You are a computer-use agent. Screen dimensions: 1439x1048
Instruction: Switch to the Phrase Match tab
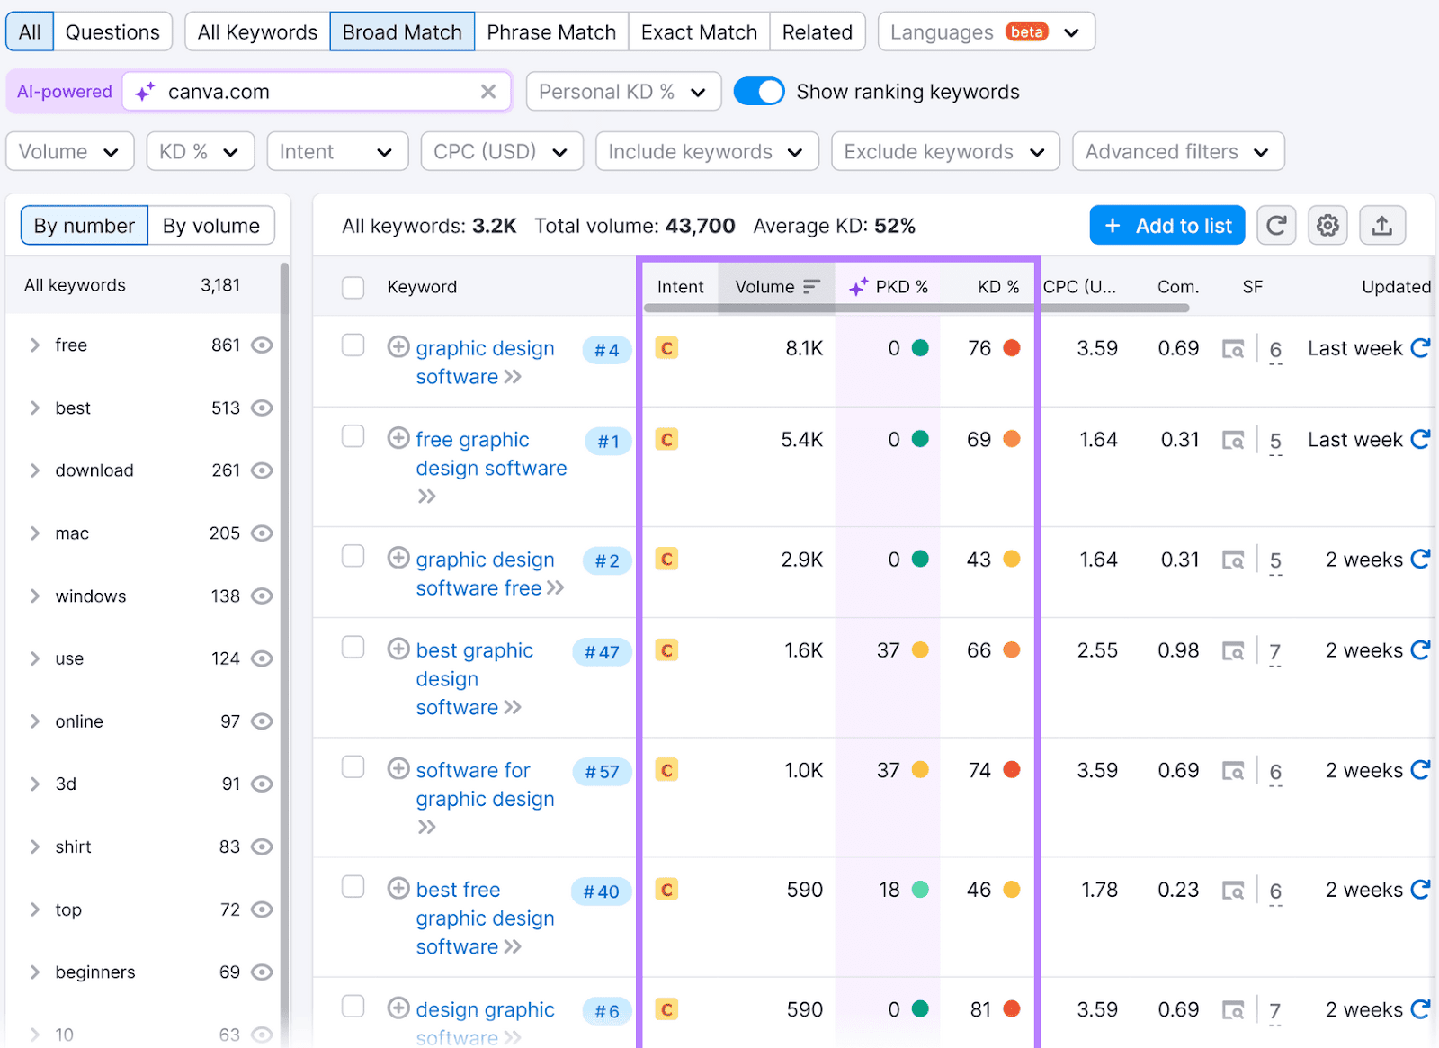click(551, 31)
